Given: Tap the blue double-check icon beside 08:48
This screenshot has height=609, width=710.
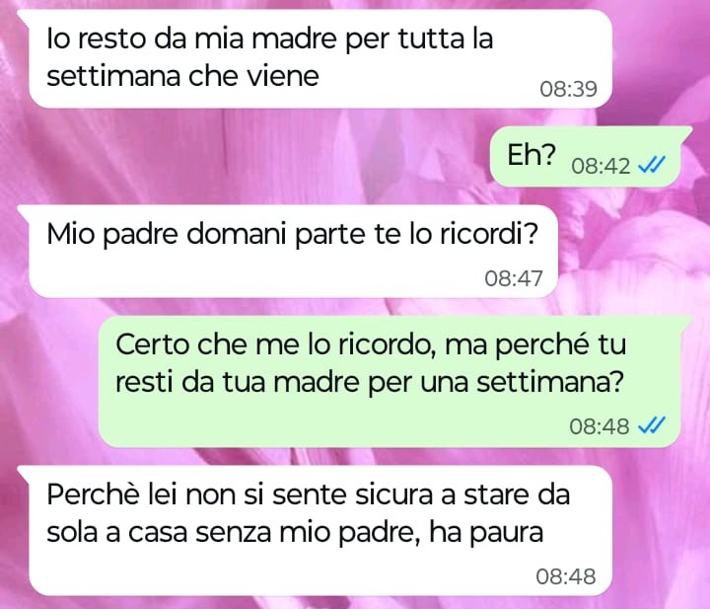Looking at the screenshot, I should coord(652,425).
